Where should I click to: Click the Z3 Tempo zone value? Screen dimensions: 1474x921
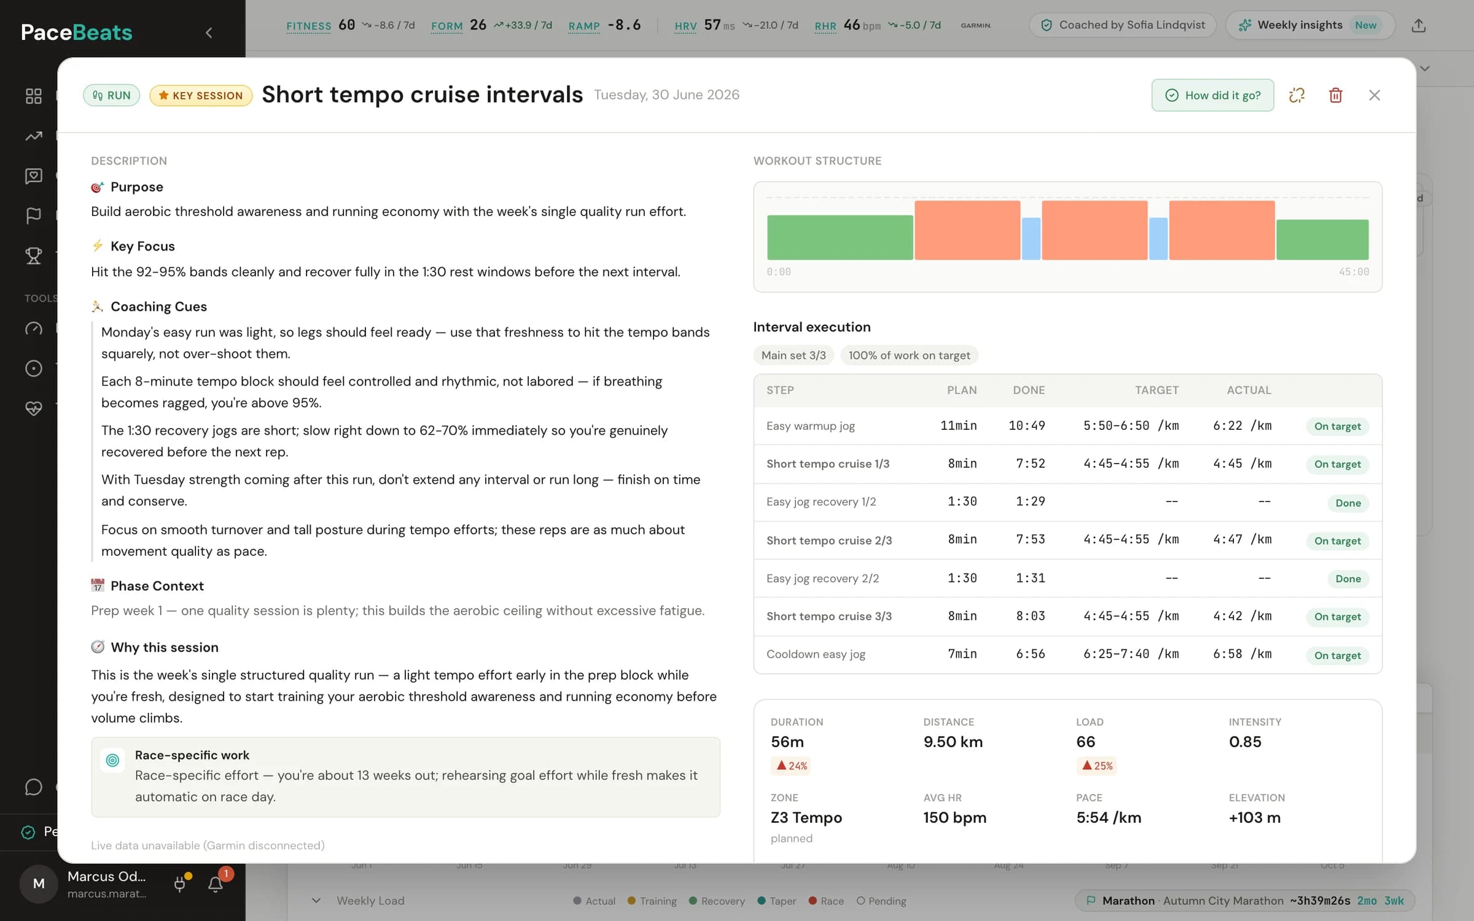click(806, 818)
